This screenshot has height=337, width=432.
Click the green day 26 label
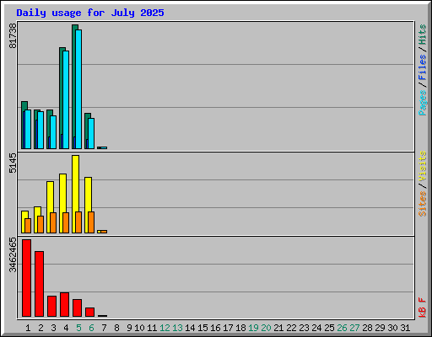coord(342,328)
